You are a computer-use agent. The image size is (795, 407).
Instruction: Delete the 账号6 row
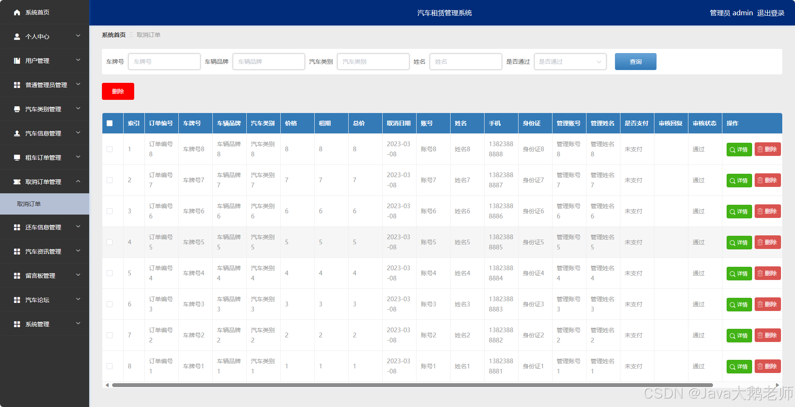pos(767,211)
